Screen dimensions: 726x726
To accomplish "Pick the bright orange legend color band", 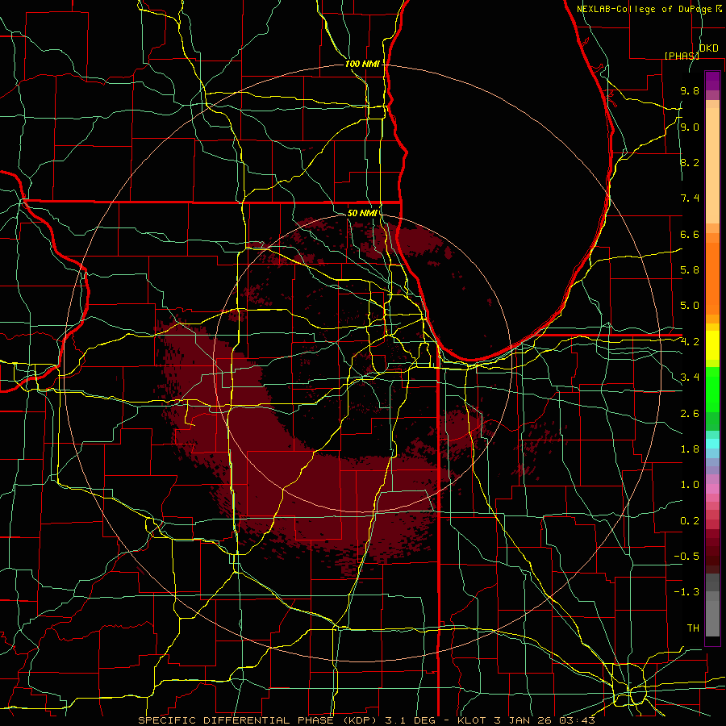I will click(712, 278).
